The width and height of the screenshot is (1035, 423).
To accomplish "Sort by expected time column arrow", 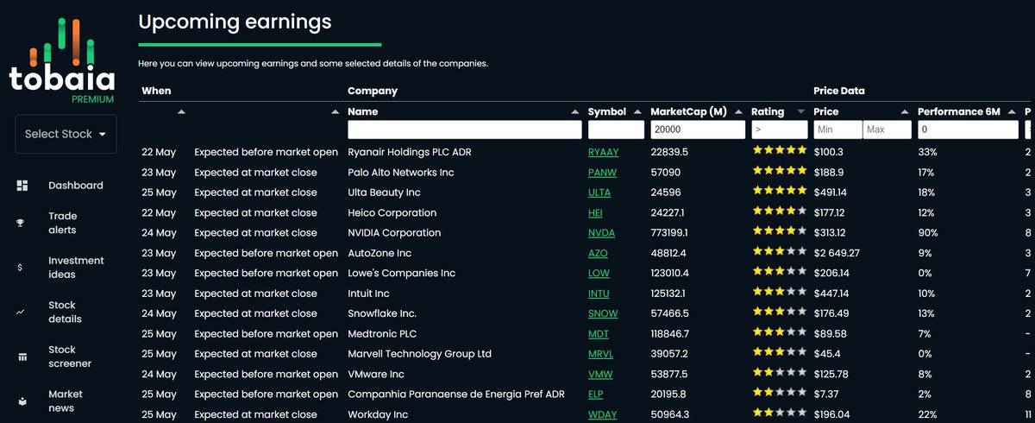I will tap(336, 112).
